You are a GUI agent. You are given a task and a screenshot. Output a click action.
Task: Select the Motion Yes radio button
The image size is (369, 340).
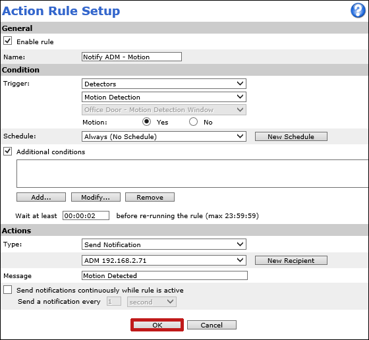point(146,122)
